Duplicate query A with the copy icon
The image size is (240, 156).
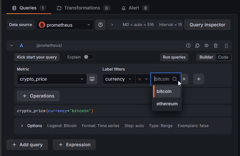(x=197, y=46)
